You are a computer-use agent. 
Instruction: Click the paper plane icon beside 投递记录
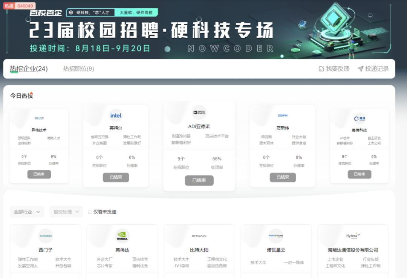361,69
